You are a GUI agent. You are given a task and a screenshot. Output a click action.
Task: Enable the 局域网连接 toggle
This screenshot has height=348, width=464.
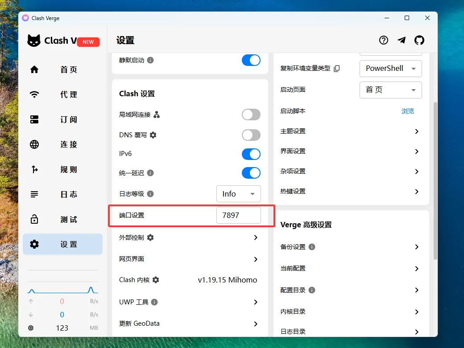point(251,115)
